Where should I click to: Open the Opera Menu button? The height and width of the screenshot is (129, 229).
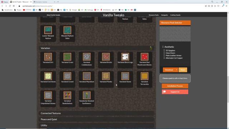(x=4, y=2)
